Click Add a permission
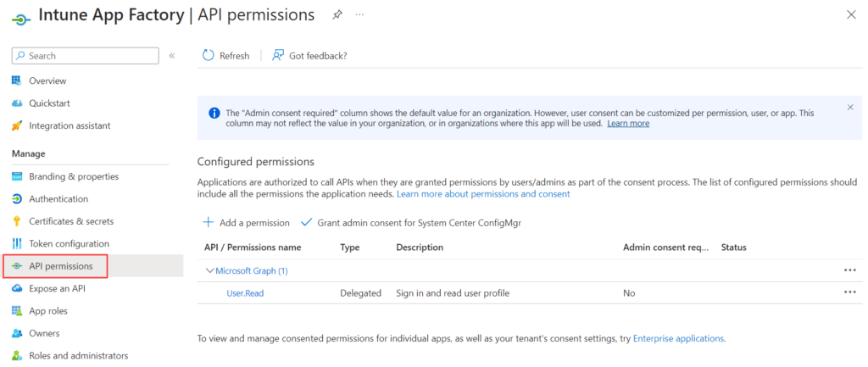 (246, 223)
